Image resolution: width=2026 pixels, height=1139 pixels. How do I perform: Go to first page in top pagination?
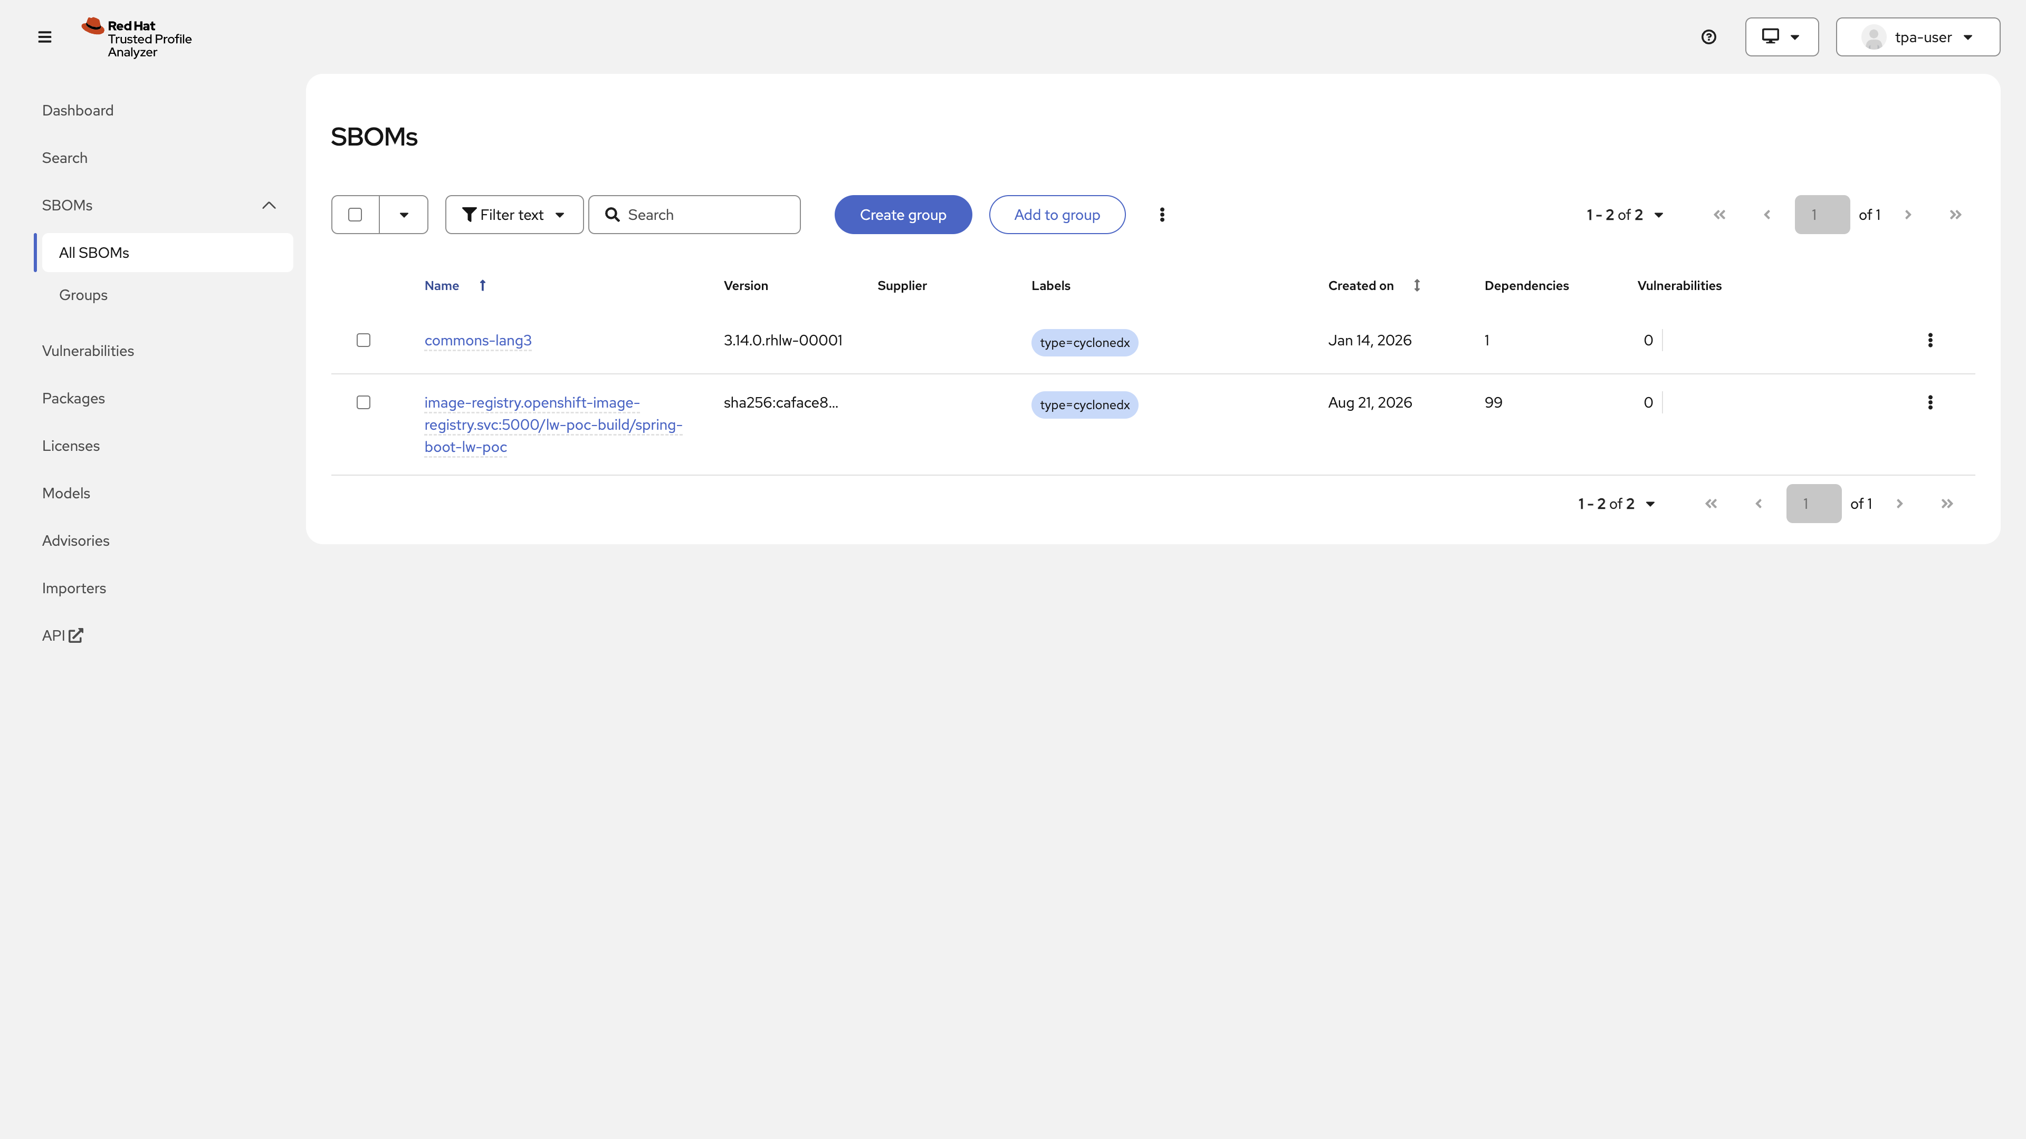point(1719,215)
